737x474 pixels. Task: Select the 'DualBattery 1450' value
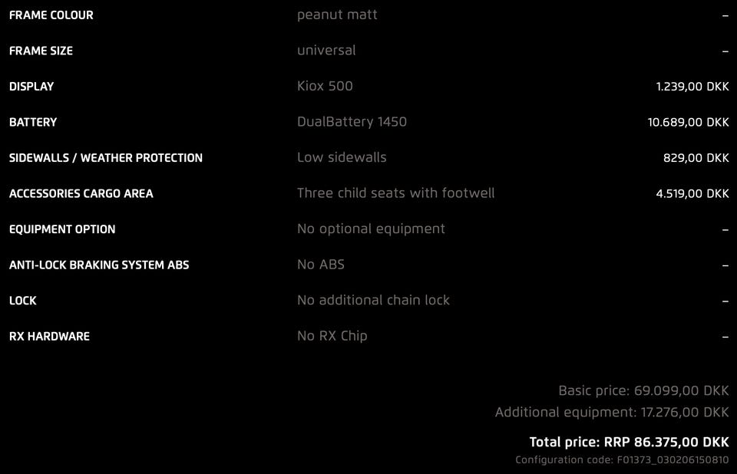pyautogui.click(x=352, y=122)
